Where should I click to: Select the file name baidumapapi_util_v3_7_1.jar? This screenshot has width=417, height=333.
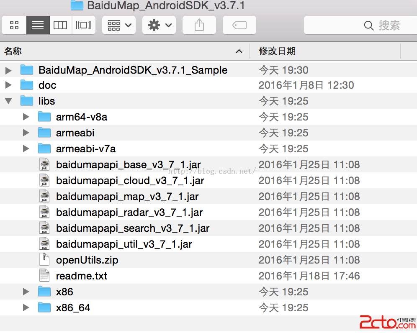[124, 244]
